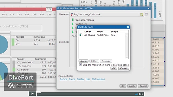Select the All Chains action row
Viewport: 173px width, 97px height.
click(x=102, y=35)
